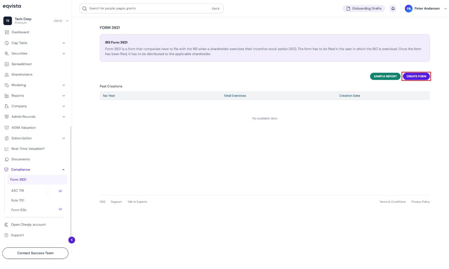Viewport: 449px width, 269px height.
Task: Click the Documents sidebar label
Action: 21,160
